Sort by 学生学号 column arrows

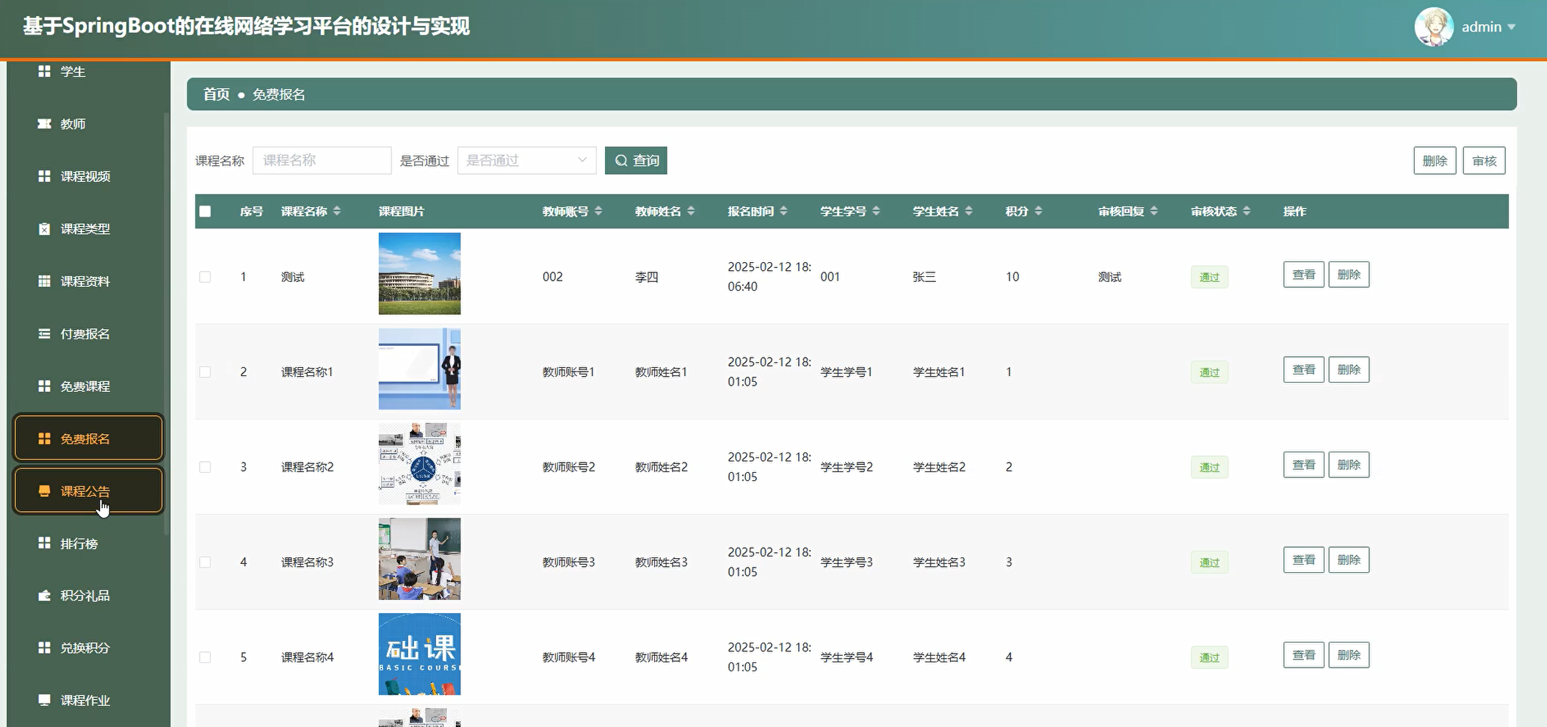[876, 211]
